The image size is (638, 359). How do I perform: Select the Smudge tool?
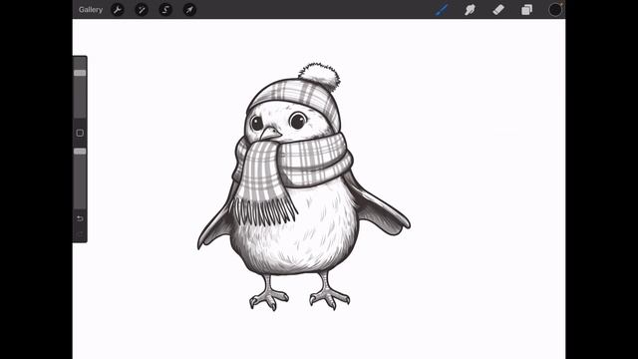point(470,10)
